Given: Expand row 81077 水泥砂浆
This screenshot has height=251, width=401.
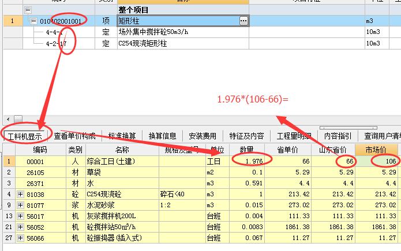Looking at the screenshot, I should (x=20, y=206).
